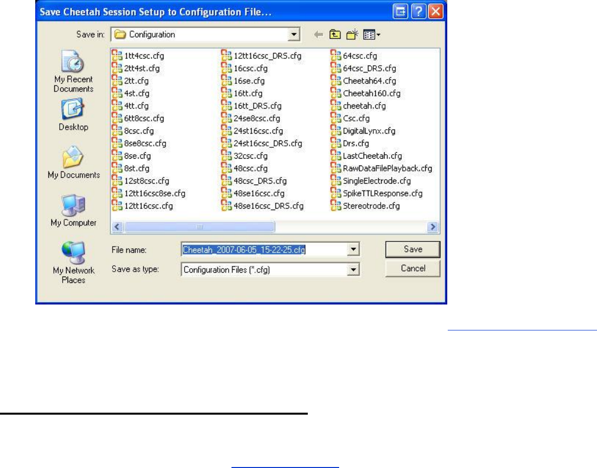Screen dimensions: 597x468
Task: Select file 6tt8csc.cfg
Action: [138, 118]
